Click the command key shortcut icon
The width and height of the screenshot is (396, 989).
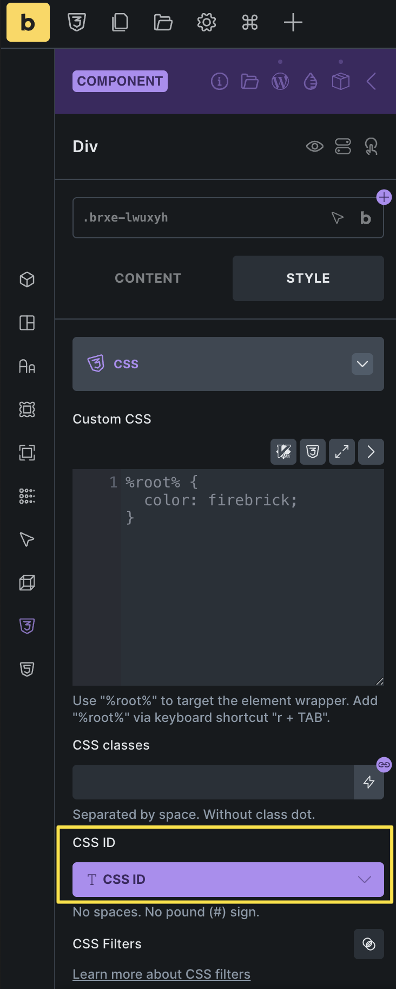click(x=249, y=22)
